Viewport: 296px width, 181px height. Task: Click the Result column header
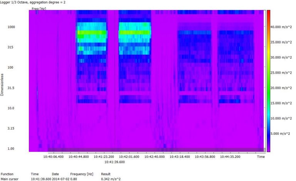tap(106, 174)
